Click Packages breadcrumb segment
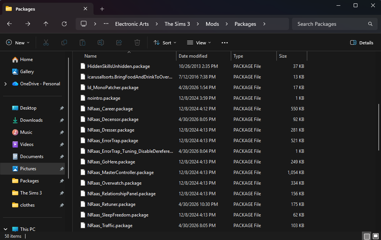The width and height of the screenshot is (381, 240). tap(245, 24)
